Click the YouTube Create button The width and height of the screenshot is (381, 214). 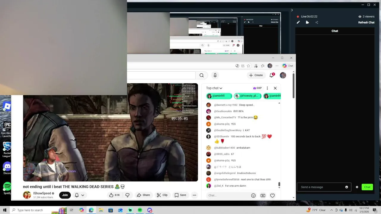point(256,75)
